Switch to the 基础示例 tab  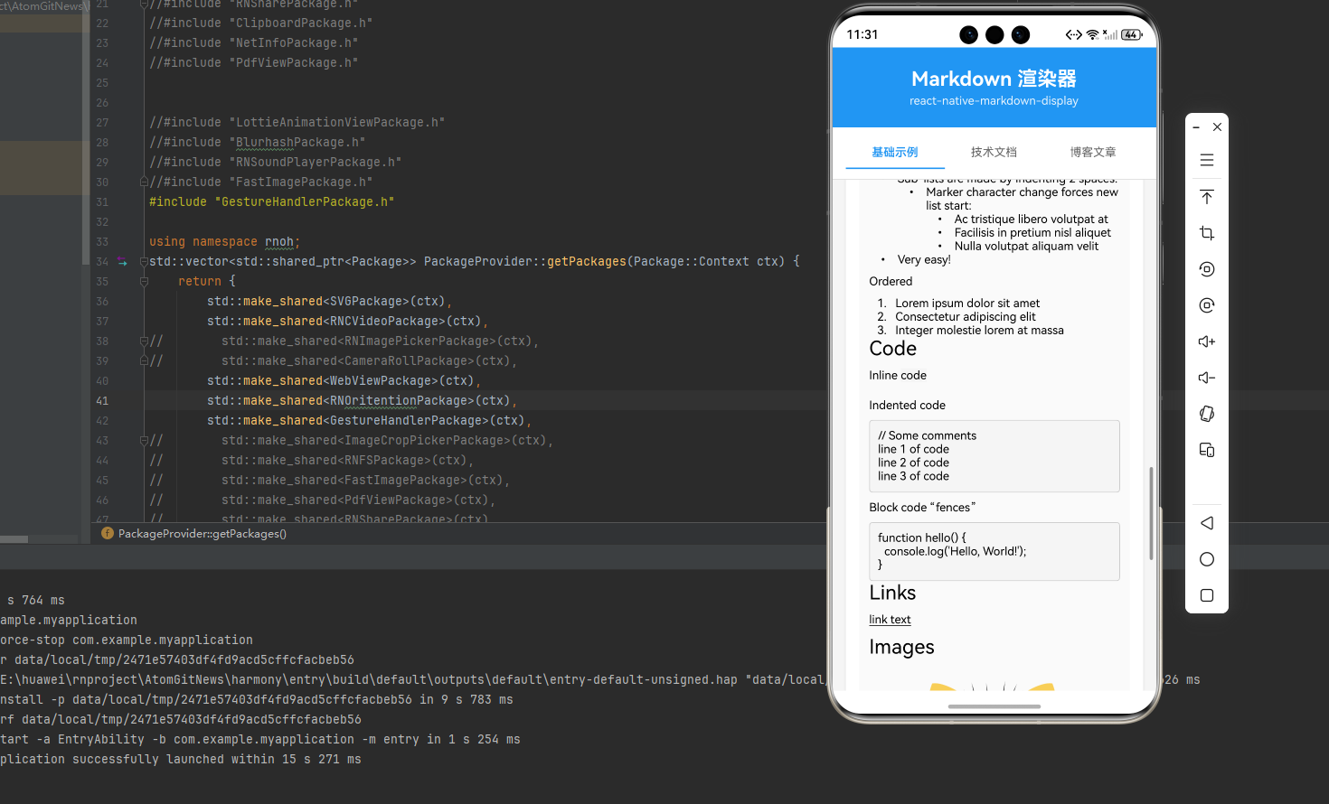pyautogui.click(x=895, y=152)
